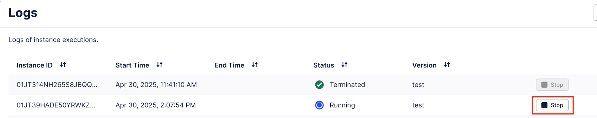The height and width of the screenshot is (118, 597).
Task: Click the disabled Stop button for Terminated instance
Action: pyautogui.click(x=552, y=85)
